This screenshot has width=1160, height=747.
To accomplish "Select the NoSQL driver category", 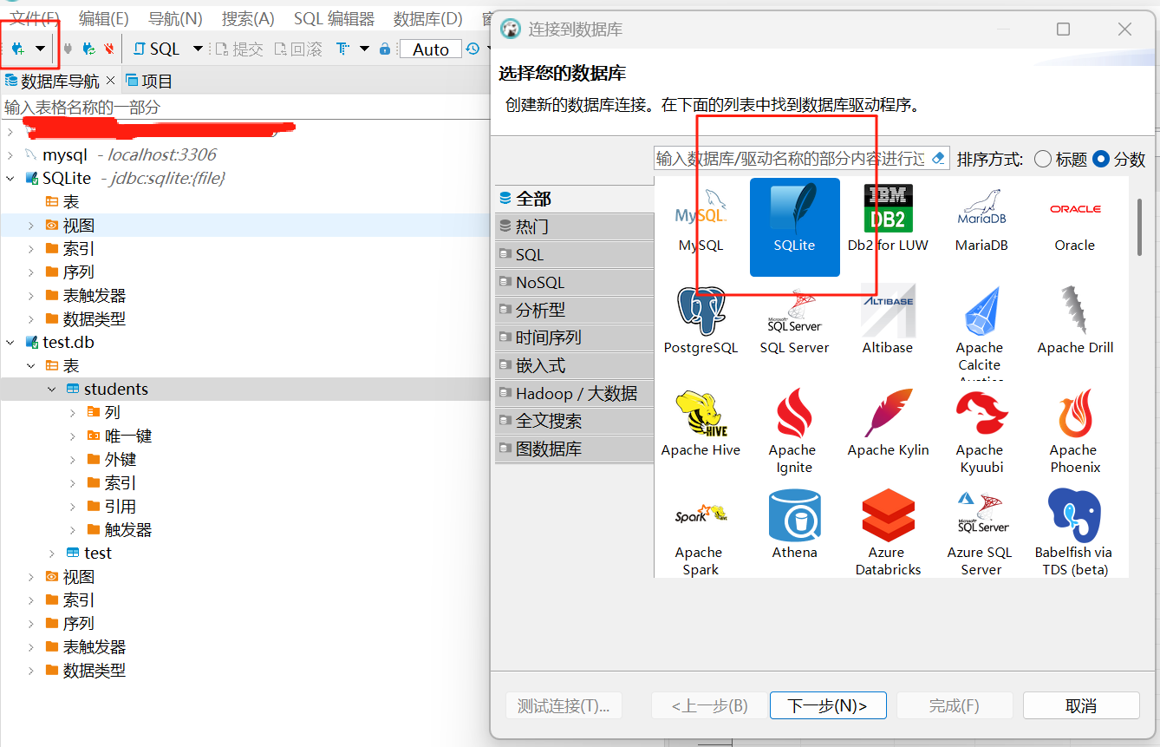I will 574,282.
